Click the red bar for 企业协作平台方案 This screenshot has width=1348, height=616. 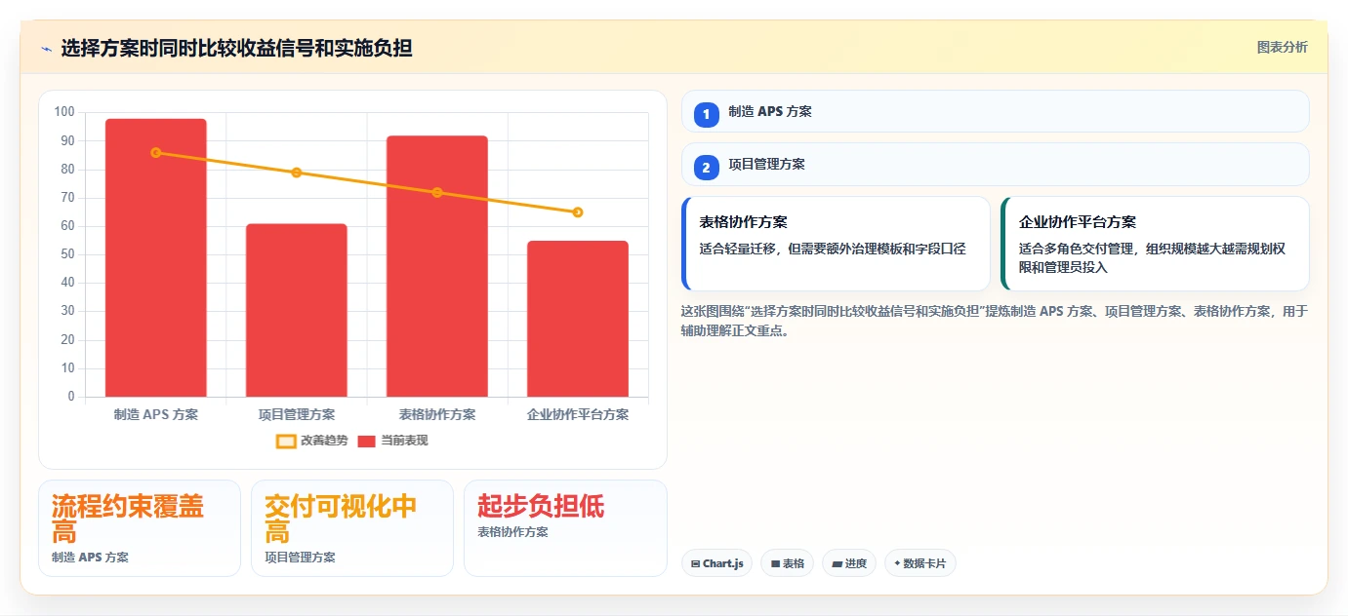(x=578, y=319)
